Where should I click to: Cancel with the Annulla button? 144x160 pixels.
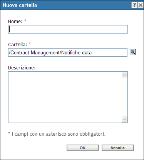coord(118,148)
